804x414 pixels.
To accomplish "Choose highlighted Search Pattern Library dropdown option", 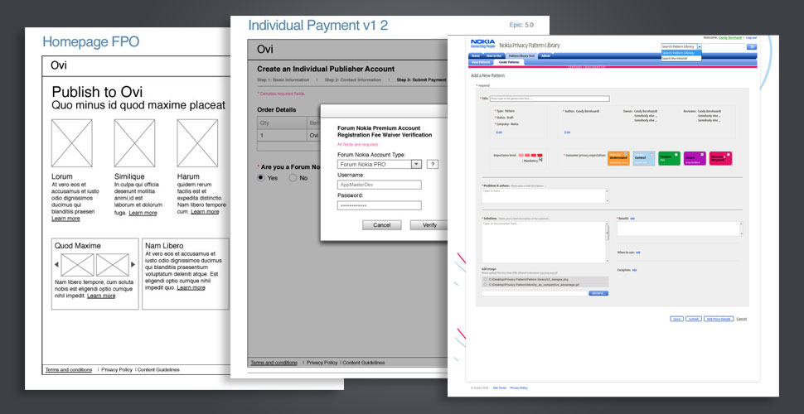I will [x=681, y=53].
